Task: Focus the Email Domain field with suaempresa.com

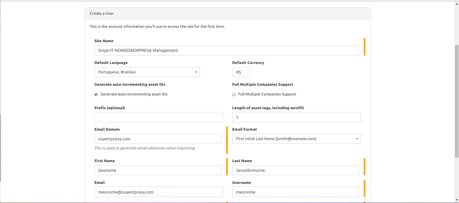Action: coord(158,139)
